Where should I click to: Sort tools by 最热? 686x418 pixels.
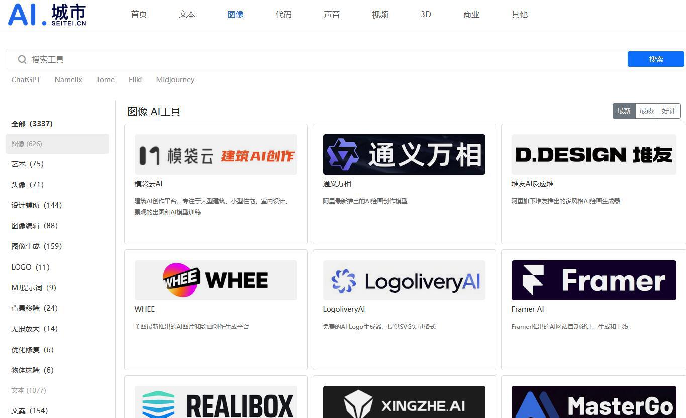646,111
